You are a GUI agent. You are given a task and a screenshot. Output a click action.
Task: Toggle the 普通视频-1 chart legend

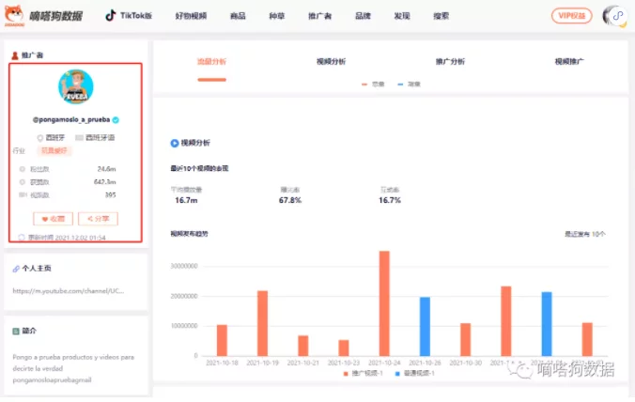point(414,374)
